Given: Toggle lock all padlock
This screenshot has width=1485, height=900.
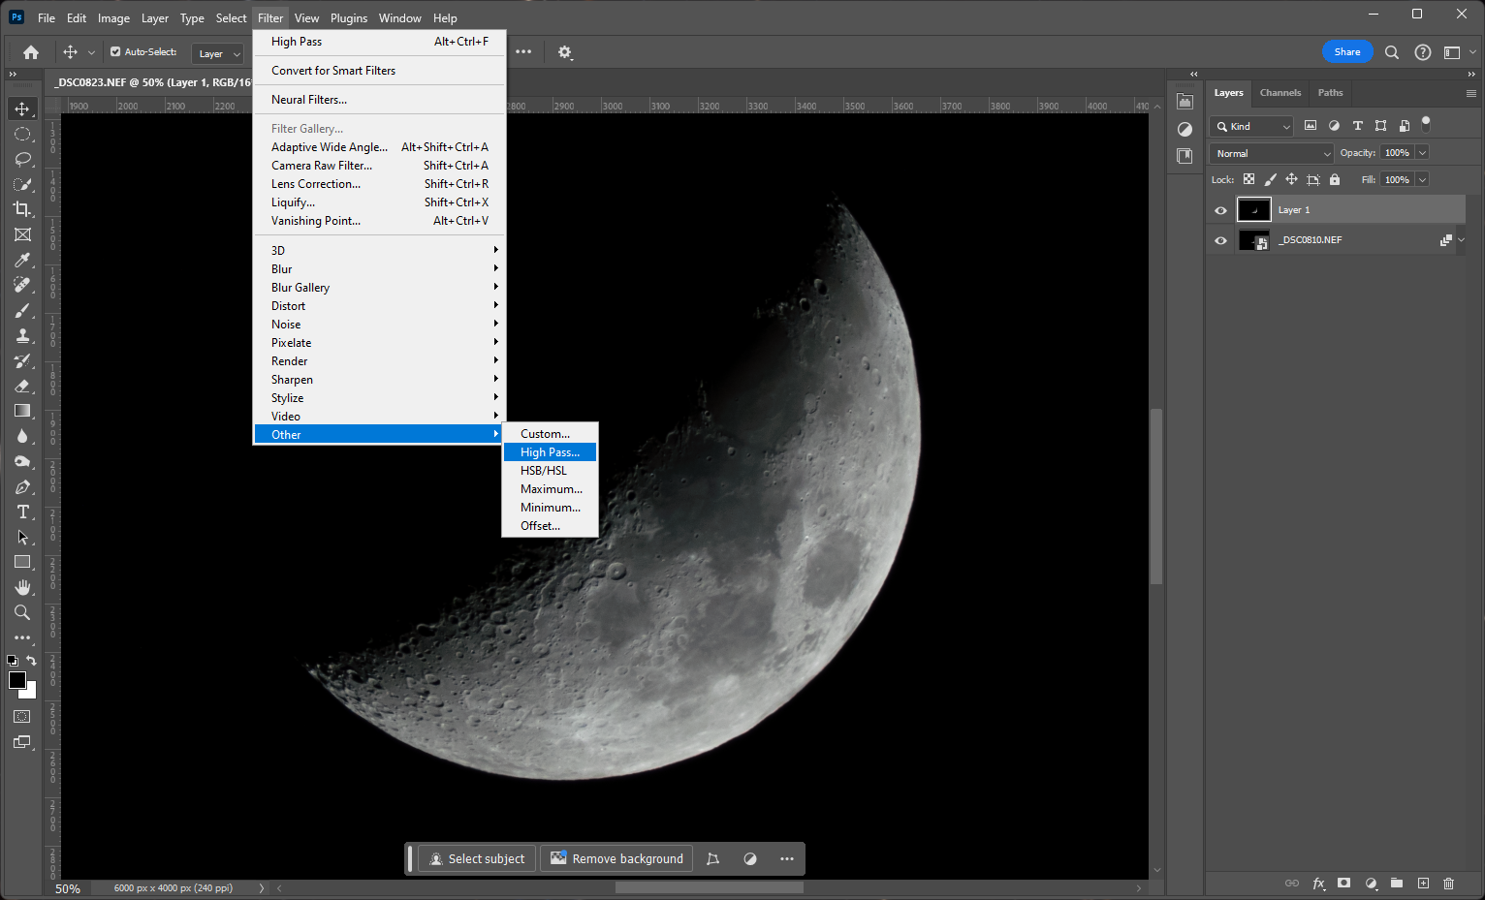Looking at the screenshot, I should 1335,179.
